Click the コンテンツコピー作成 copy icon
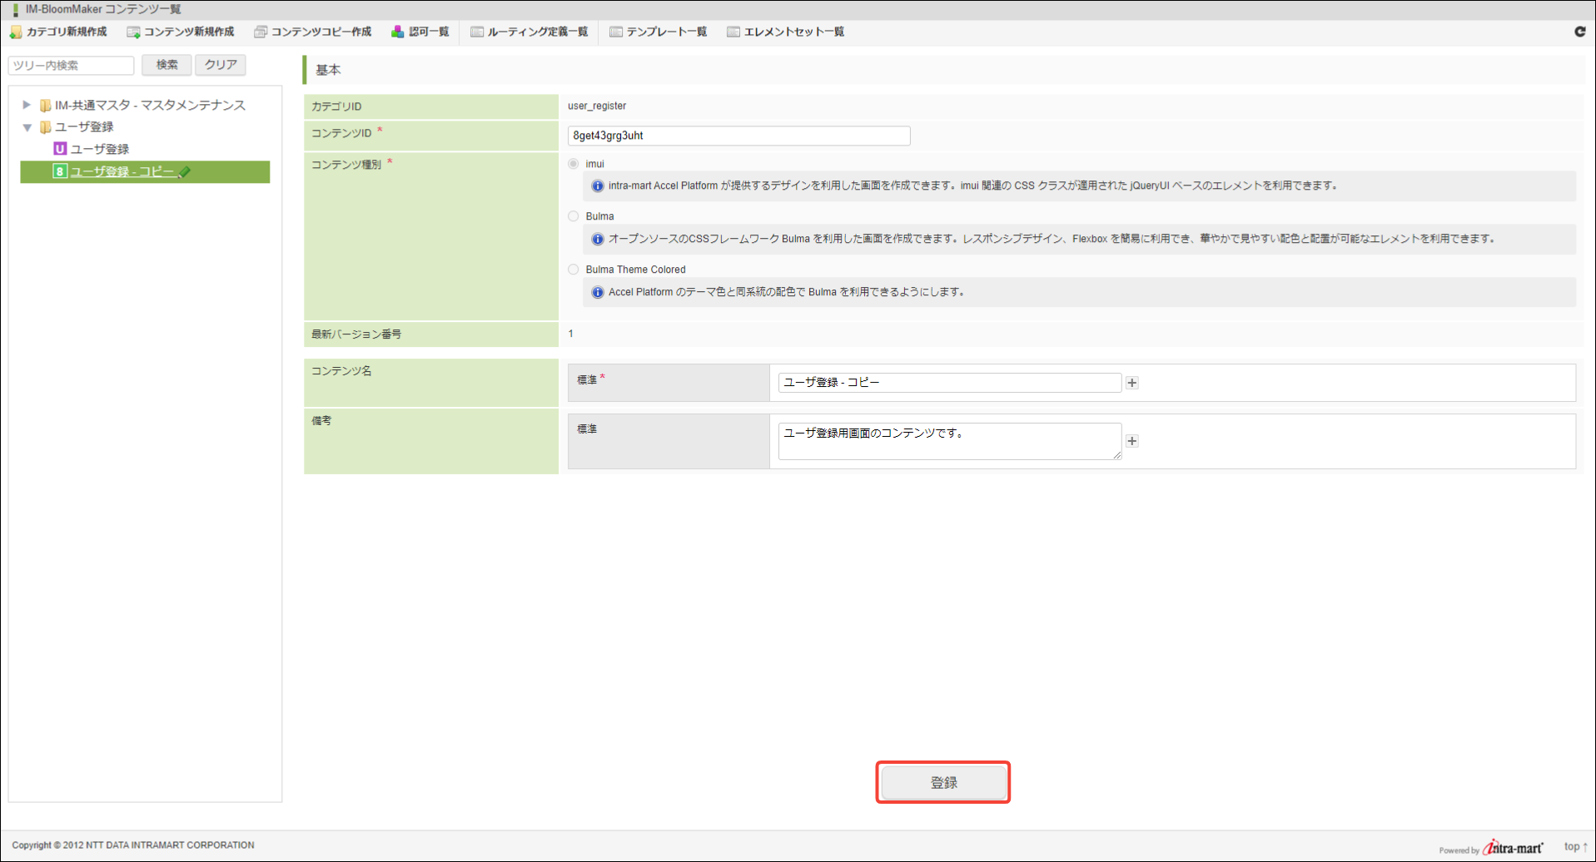The height and width of the screenshot is (862, 1596). pos(261,32)
